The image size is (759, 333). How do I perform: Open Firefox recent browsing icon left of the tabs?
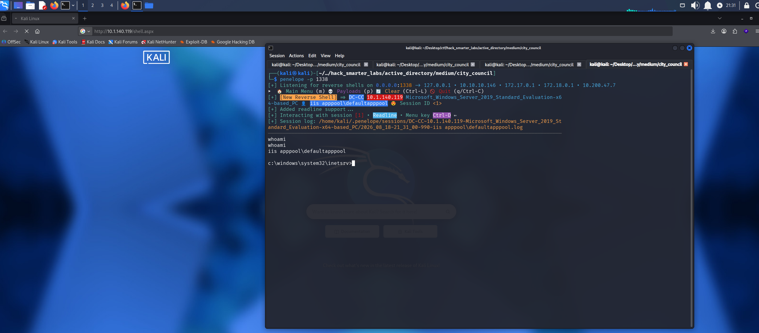[x=4, y=18]
